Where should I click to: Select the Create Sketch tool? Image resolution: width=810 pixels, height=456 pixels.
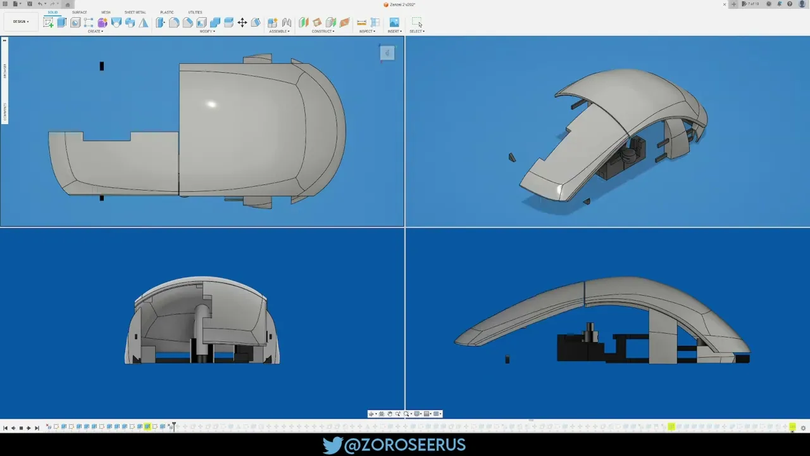coord(48,23)
